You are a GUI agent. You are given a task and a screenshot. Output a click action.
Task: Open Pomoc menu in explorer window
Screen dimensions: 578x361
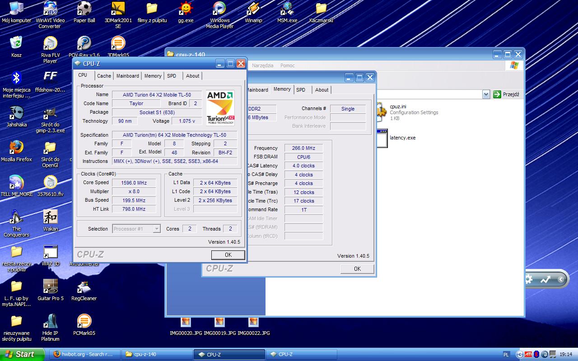point(287,65)
